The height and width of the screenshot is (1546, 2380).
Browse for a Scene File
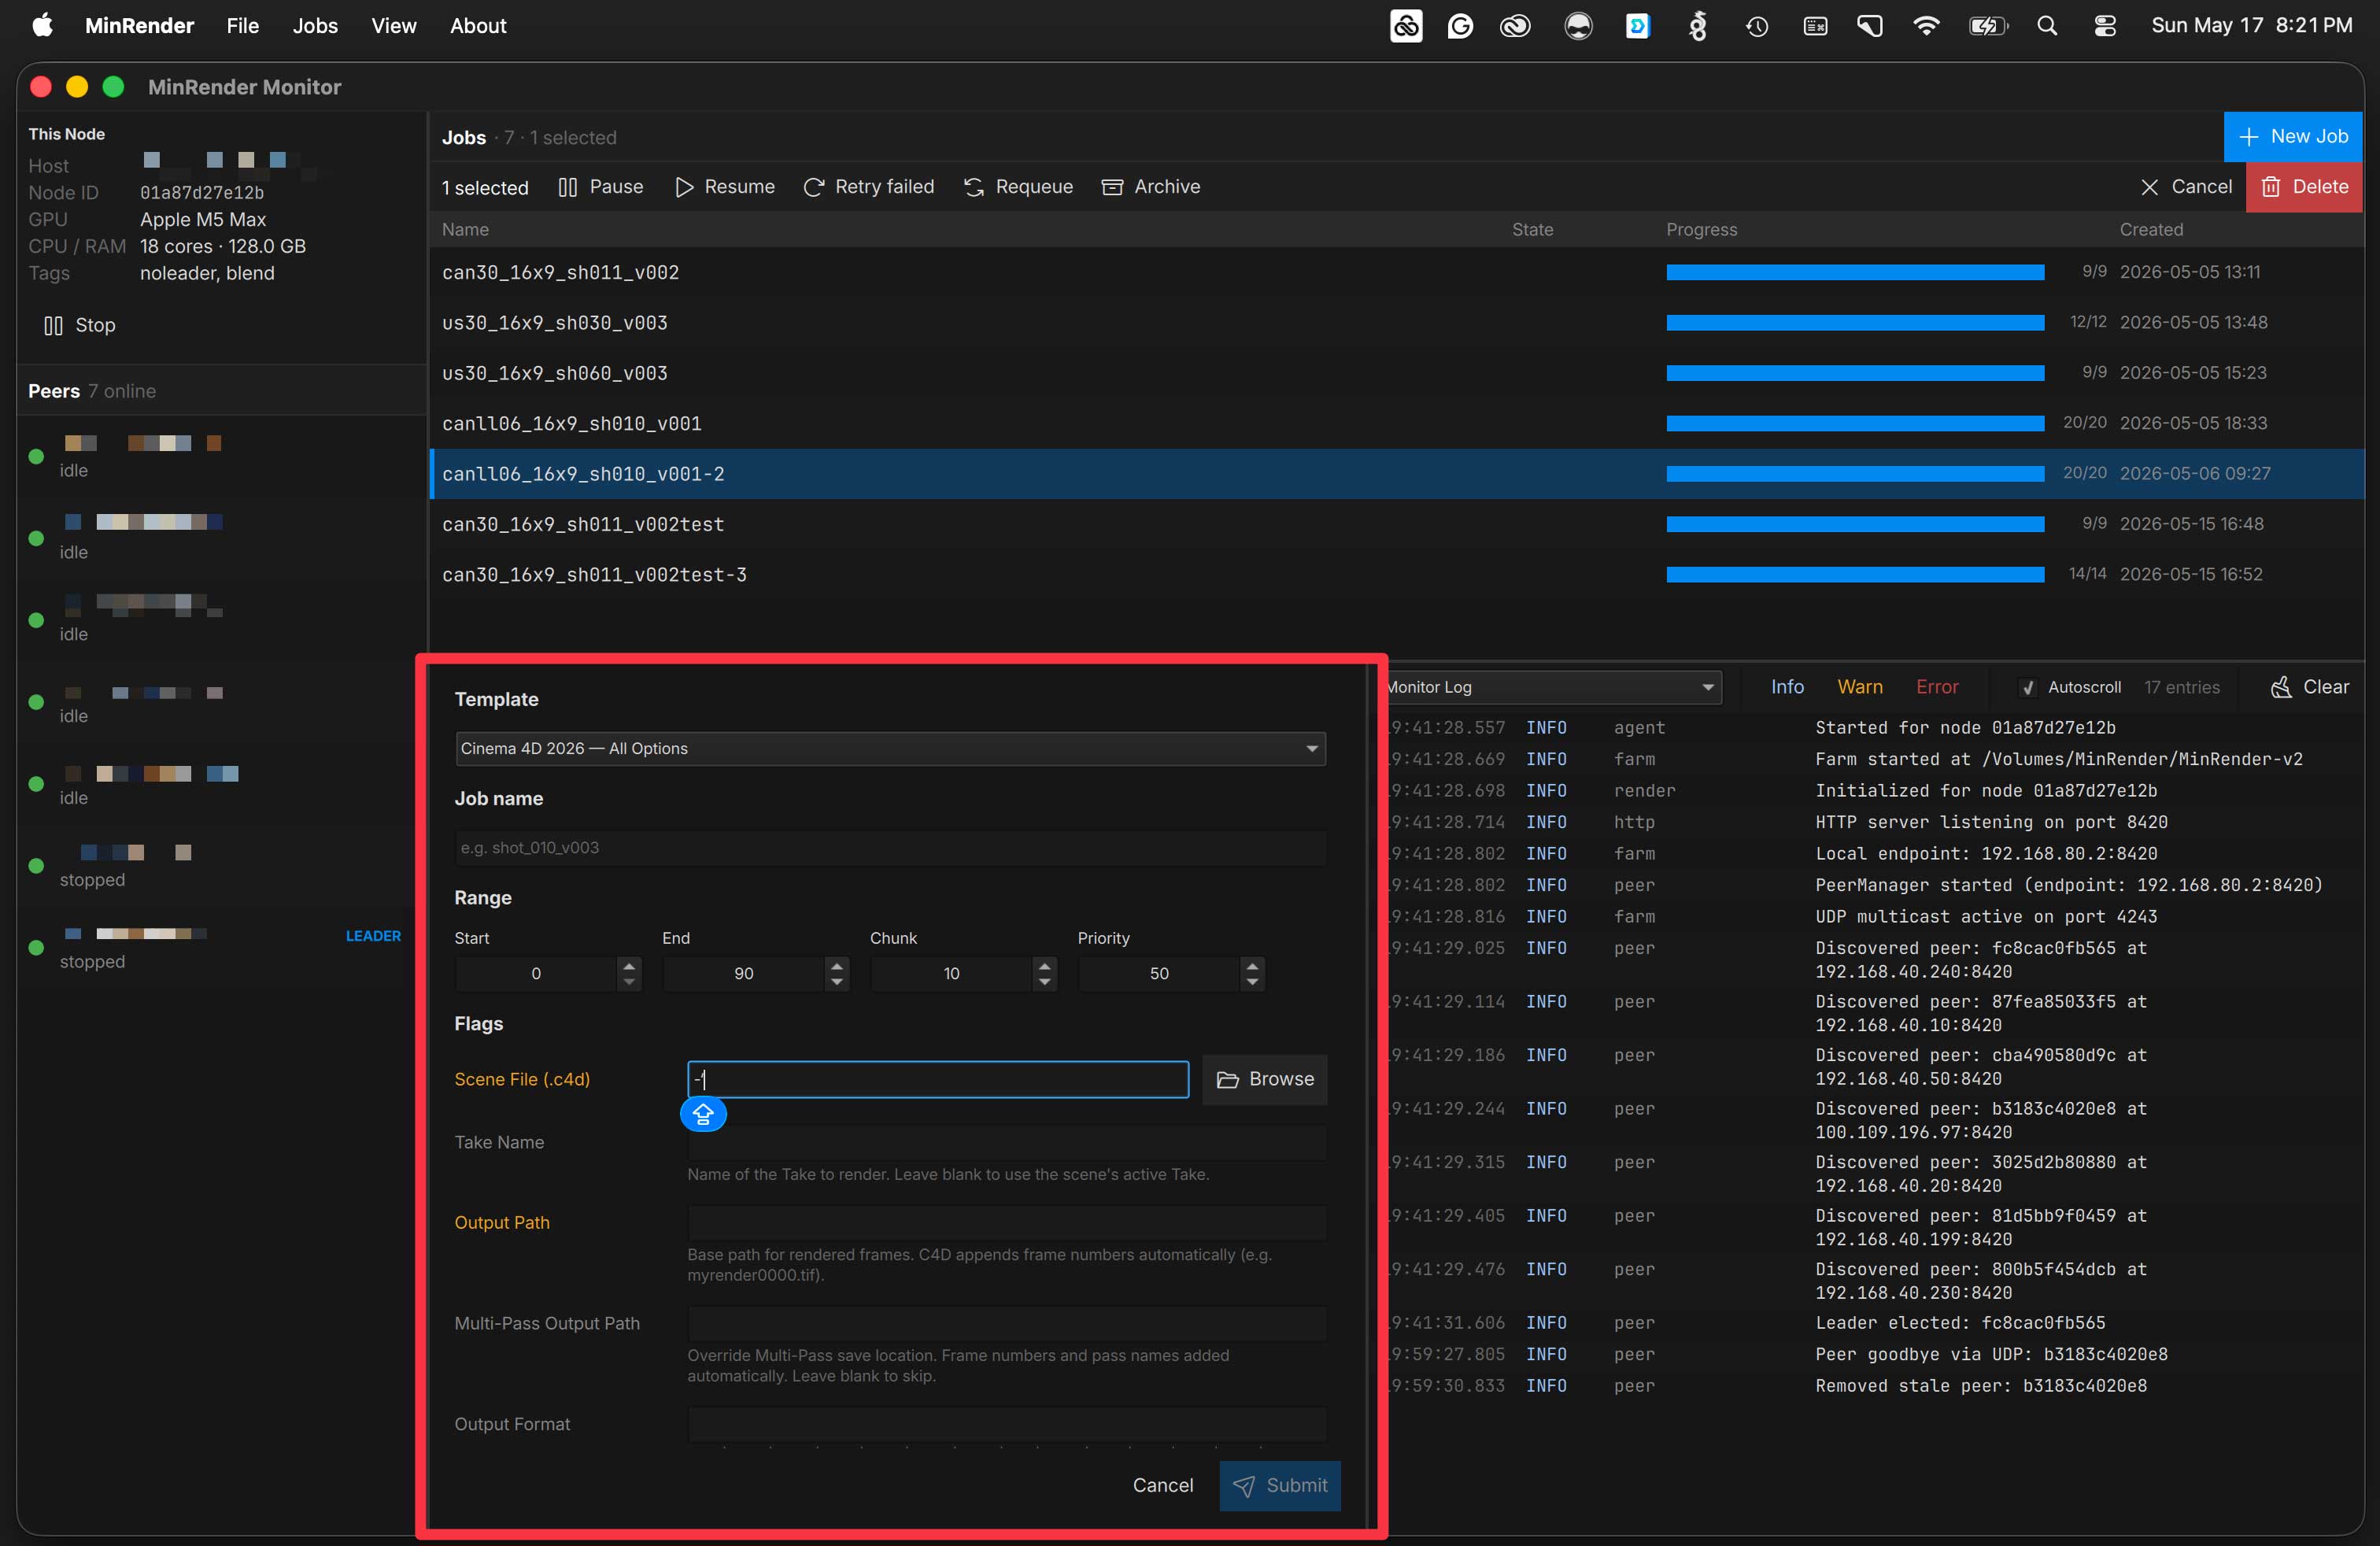coord(1265,1079)
